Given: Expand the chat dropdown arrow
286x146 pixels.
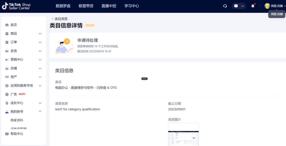Looking at the screenshot, I should pyautogui.click(x=242, y=6).
